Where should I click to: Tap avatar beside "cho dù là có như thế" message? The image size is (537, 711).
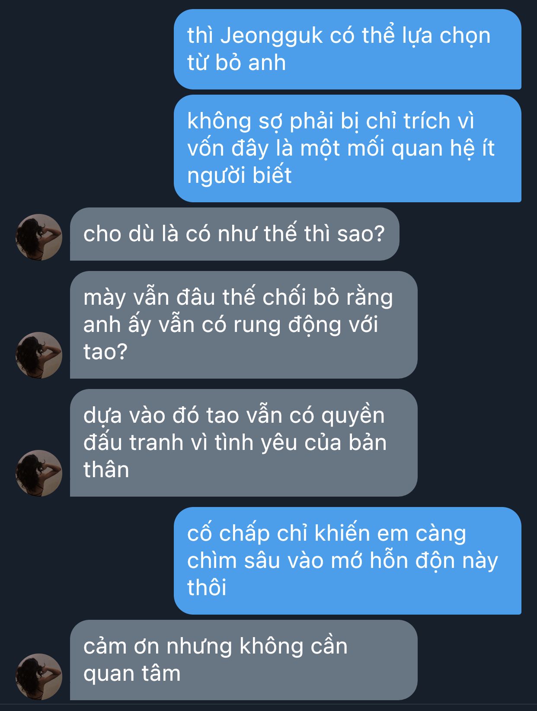point(39,237)
